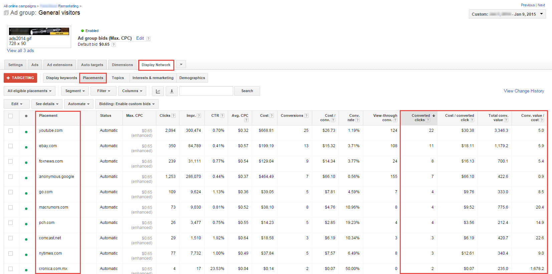
Task: Open the help icon beside Total conv. value
Action: pyautogui.click(x=506, y=120)
